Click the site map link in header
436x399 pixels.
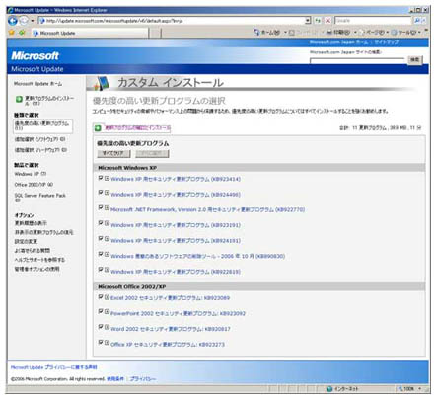tap(387, 42)
